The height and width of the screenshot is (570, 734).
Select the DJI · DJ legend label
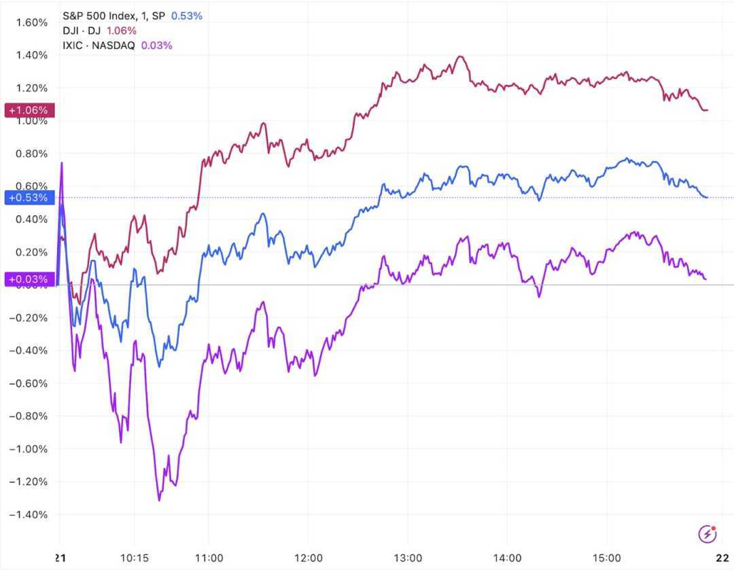81,31
